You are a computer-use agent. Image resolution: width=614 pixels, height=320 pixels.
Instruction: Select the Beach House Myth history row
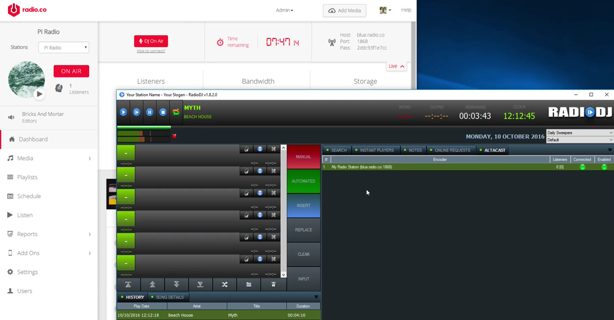pos(218,315)
